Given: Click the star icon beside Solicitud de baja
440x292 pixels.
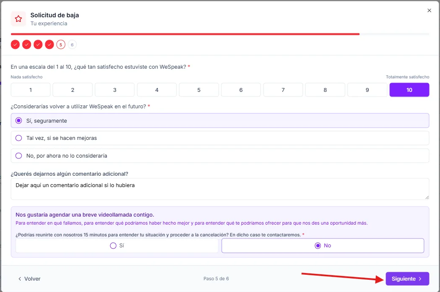Looking at the screenshot, I should click(x=18, y=19).
